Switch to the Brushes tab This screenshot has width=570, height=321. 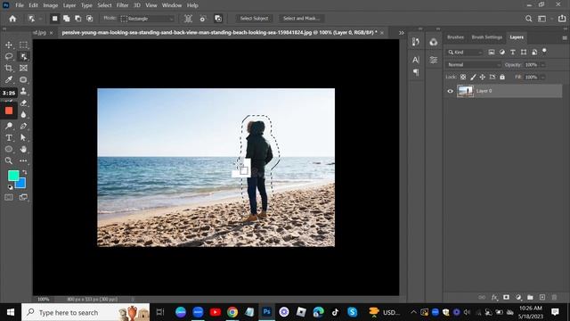point(455,37)
